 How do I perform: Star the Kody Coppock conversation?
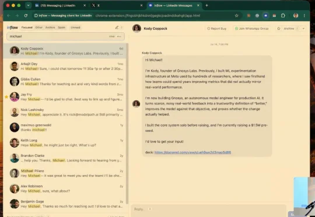pos(279,29)
